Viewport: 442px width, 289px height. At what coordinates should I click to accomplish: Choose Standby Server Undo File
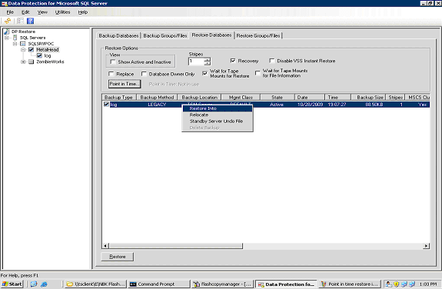tap(218, 121)
